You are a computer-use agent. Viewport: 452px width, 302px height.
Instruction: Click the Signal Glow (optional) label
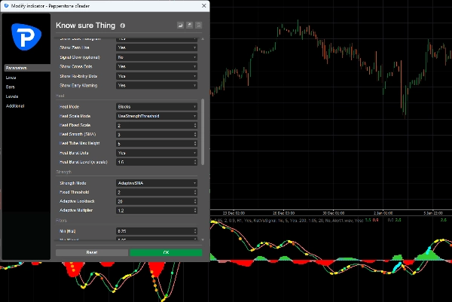coord(80,57)
